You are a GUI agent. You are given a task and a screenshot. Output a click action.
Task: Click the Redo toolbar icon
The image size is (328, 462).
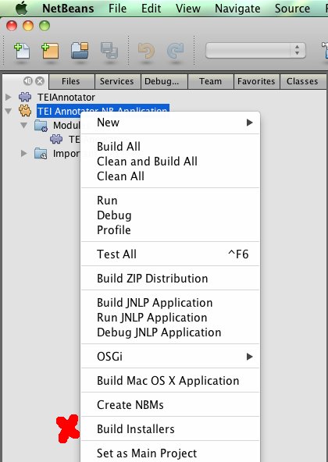tap(175, 51)
